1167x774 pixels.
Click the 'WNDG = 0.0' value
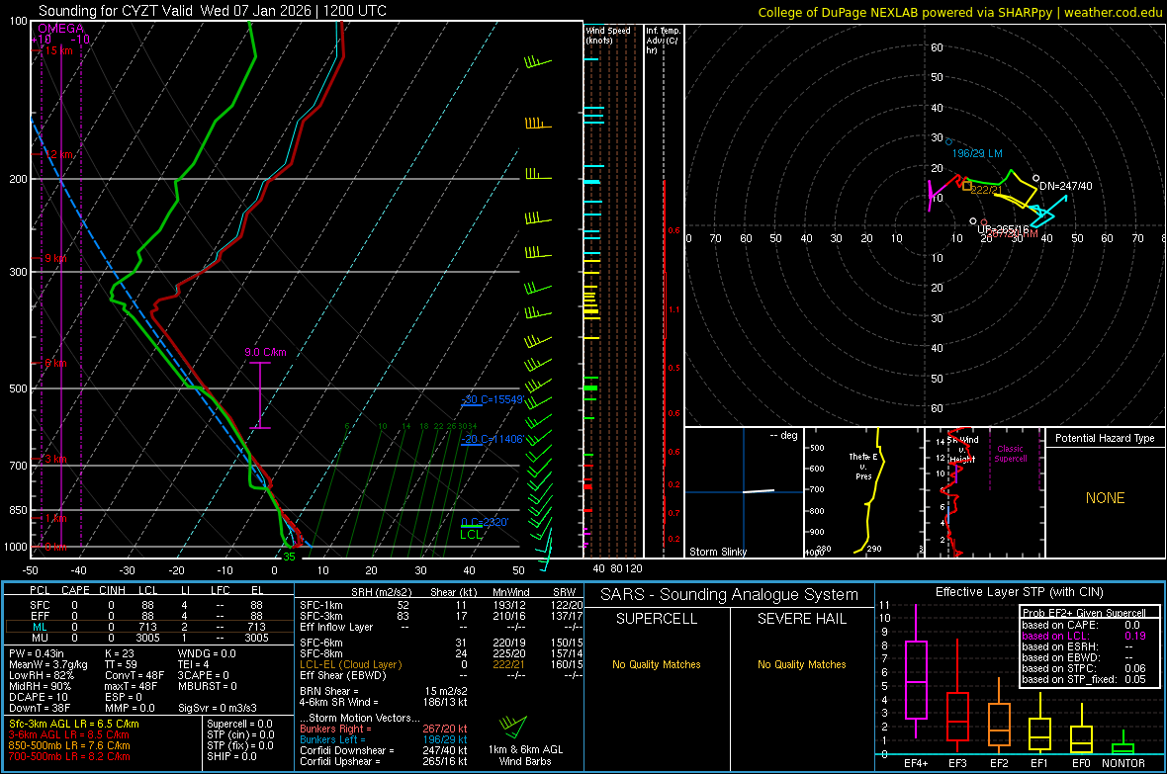click(207, 653)
